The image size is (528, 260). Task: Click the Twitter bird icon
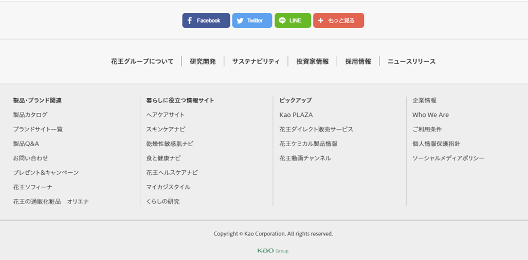click(240, 21)
